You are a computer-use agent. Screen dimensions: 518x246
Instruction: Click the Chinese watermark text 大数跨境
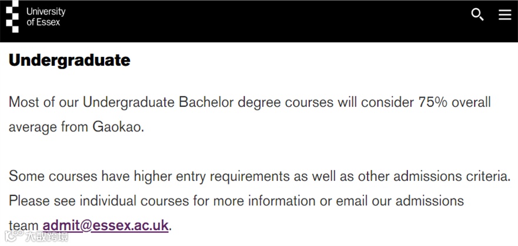(47, 237)
